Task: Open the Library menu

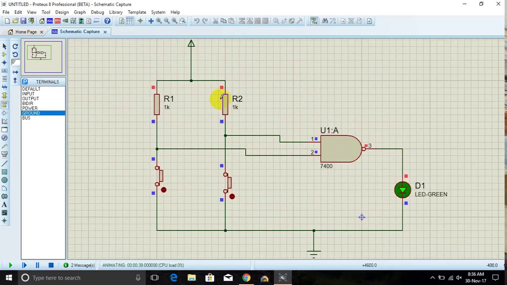Action: [116, 12]
